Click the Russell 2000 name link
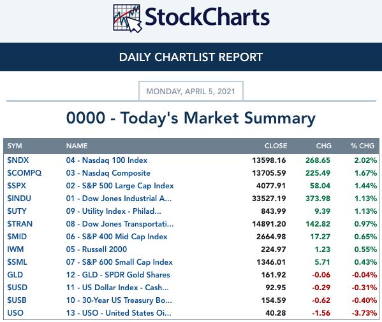 tap(96, 249)
